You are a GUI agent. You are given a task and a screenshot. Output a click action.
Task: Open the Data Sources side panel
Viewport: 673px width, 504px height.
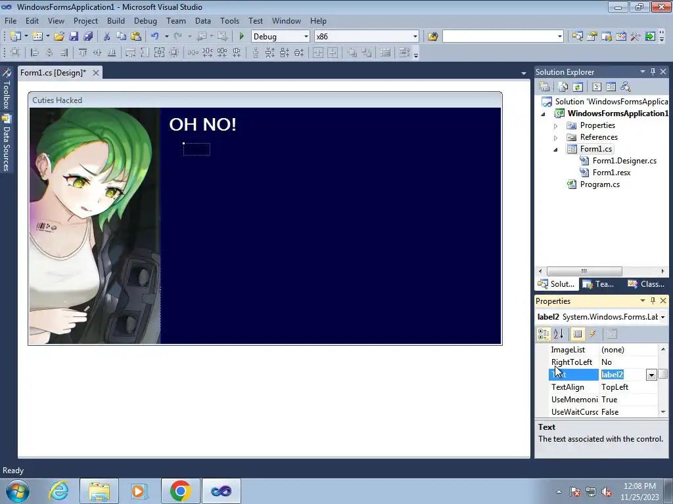tap(6, 144)
